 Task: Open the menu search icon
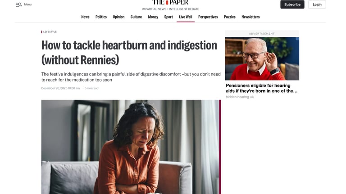point(19,5)
